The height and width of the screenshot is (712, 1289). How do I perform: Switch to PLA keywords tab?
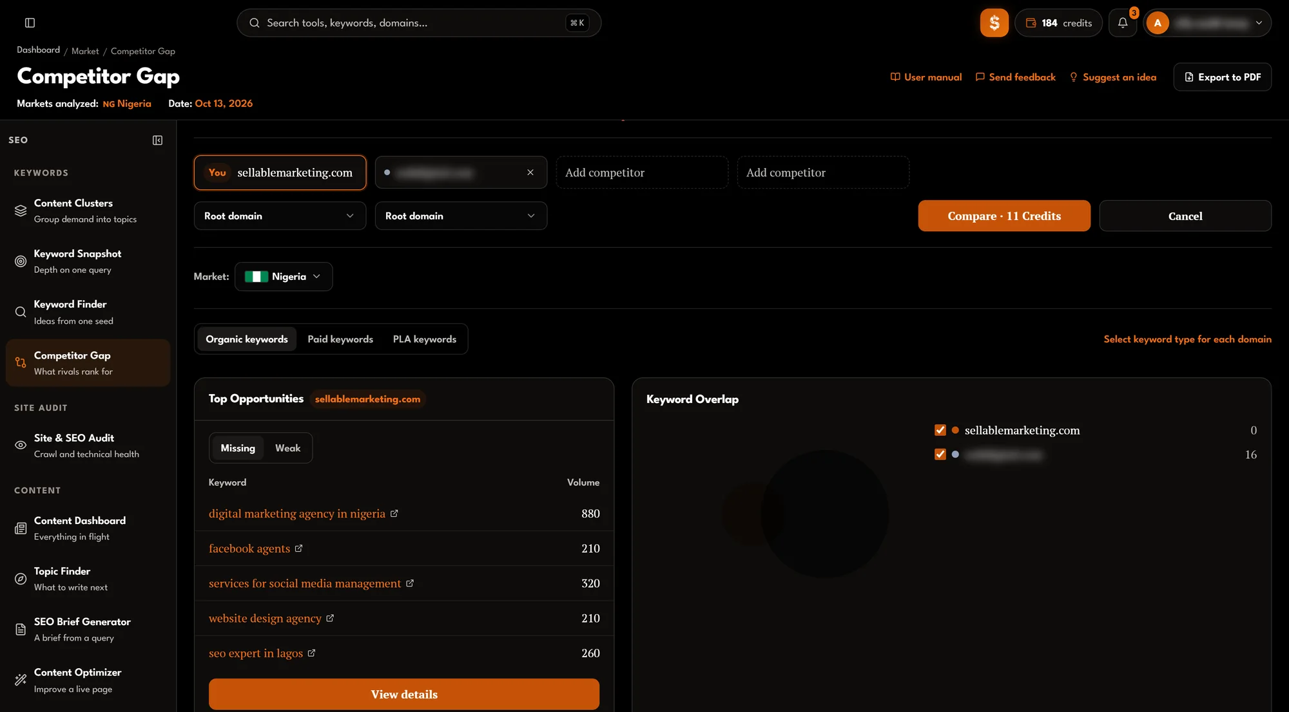point(425,339)
